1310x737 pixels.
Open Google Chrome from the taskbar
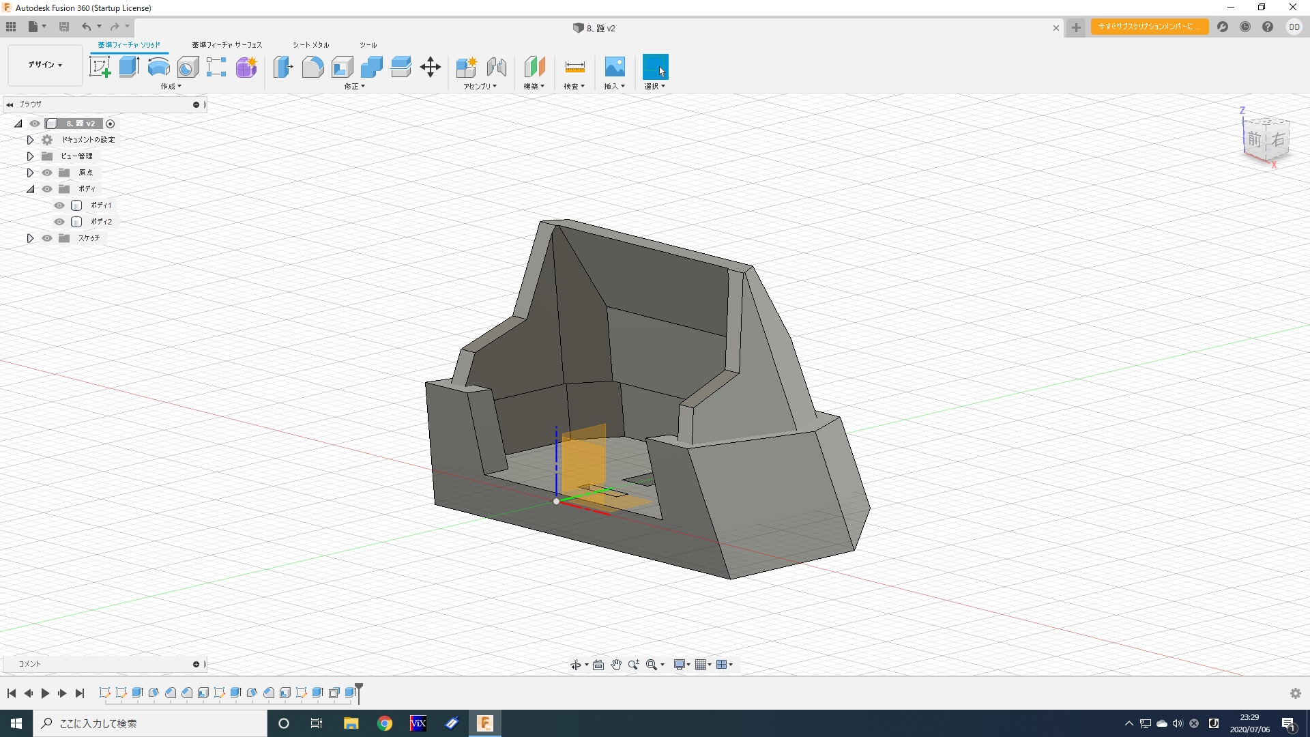pos(385,723)
